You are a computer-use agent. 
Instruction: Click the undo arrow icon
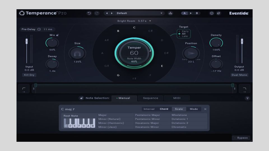pos(89,13)
